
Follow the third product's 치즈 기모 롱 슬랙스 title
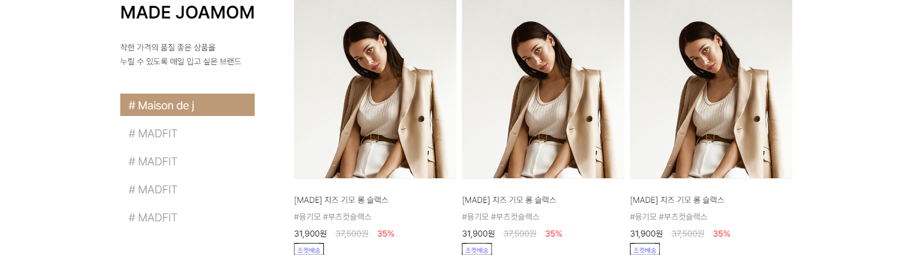point(677,200)
